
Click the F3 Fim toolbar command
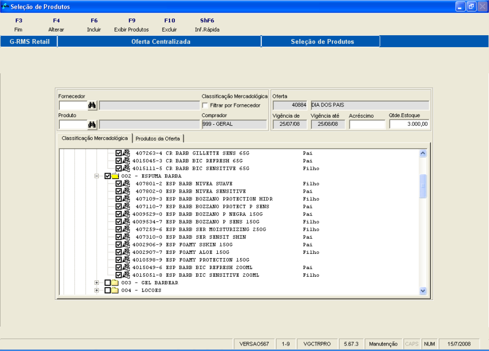tap(18, 25)
